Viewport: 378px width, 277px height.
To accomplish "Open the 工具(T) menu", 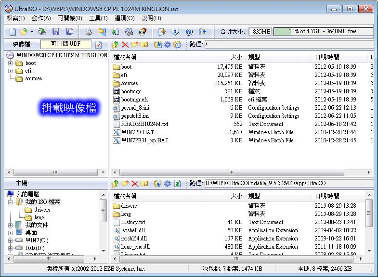I will tap(98, 18).
